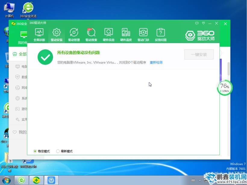Open the 驱动门诊 clinic tool
Screen dimensions: 247x185
click(143, 35)
